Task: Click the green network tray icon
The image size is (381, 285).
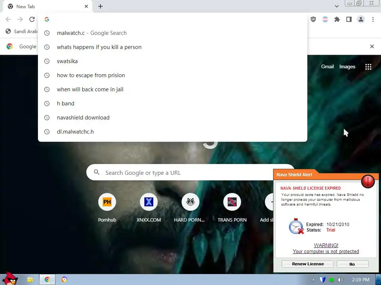Action: pos(332,280)
